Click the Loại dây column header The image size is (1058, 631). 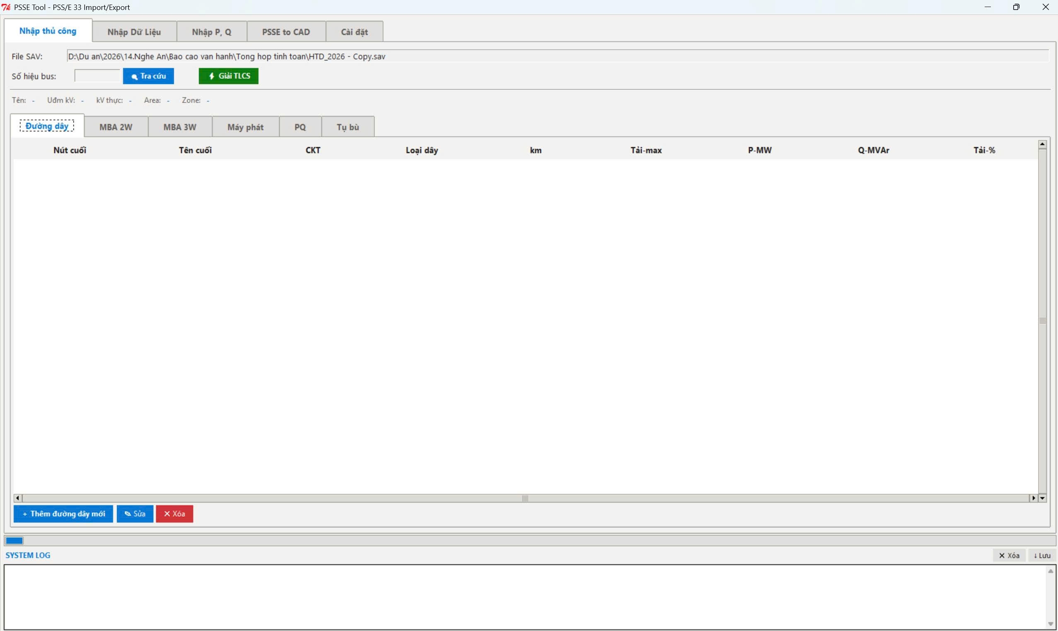422,150
